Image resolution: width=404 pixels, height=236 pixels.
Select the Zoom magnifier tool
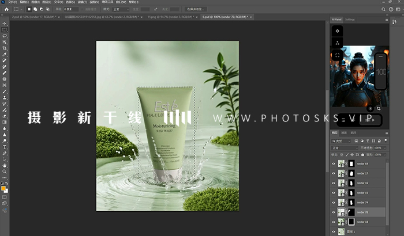click(5, 172)
